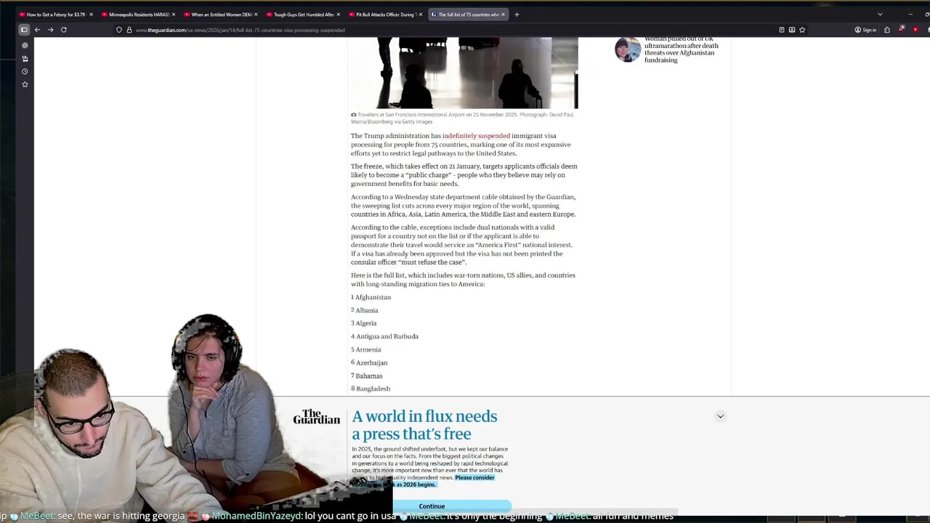Close the 'When an Entitled Woman' tab
Screen dimensions: 930x523
coord(256,15)
